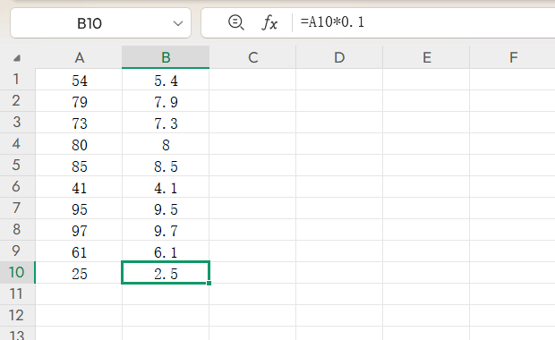Image resolution: width=555 pixels, height=340 pixels.
Task: Click cell B5 containing 8.5
Action: 166,166
